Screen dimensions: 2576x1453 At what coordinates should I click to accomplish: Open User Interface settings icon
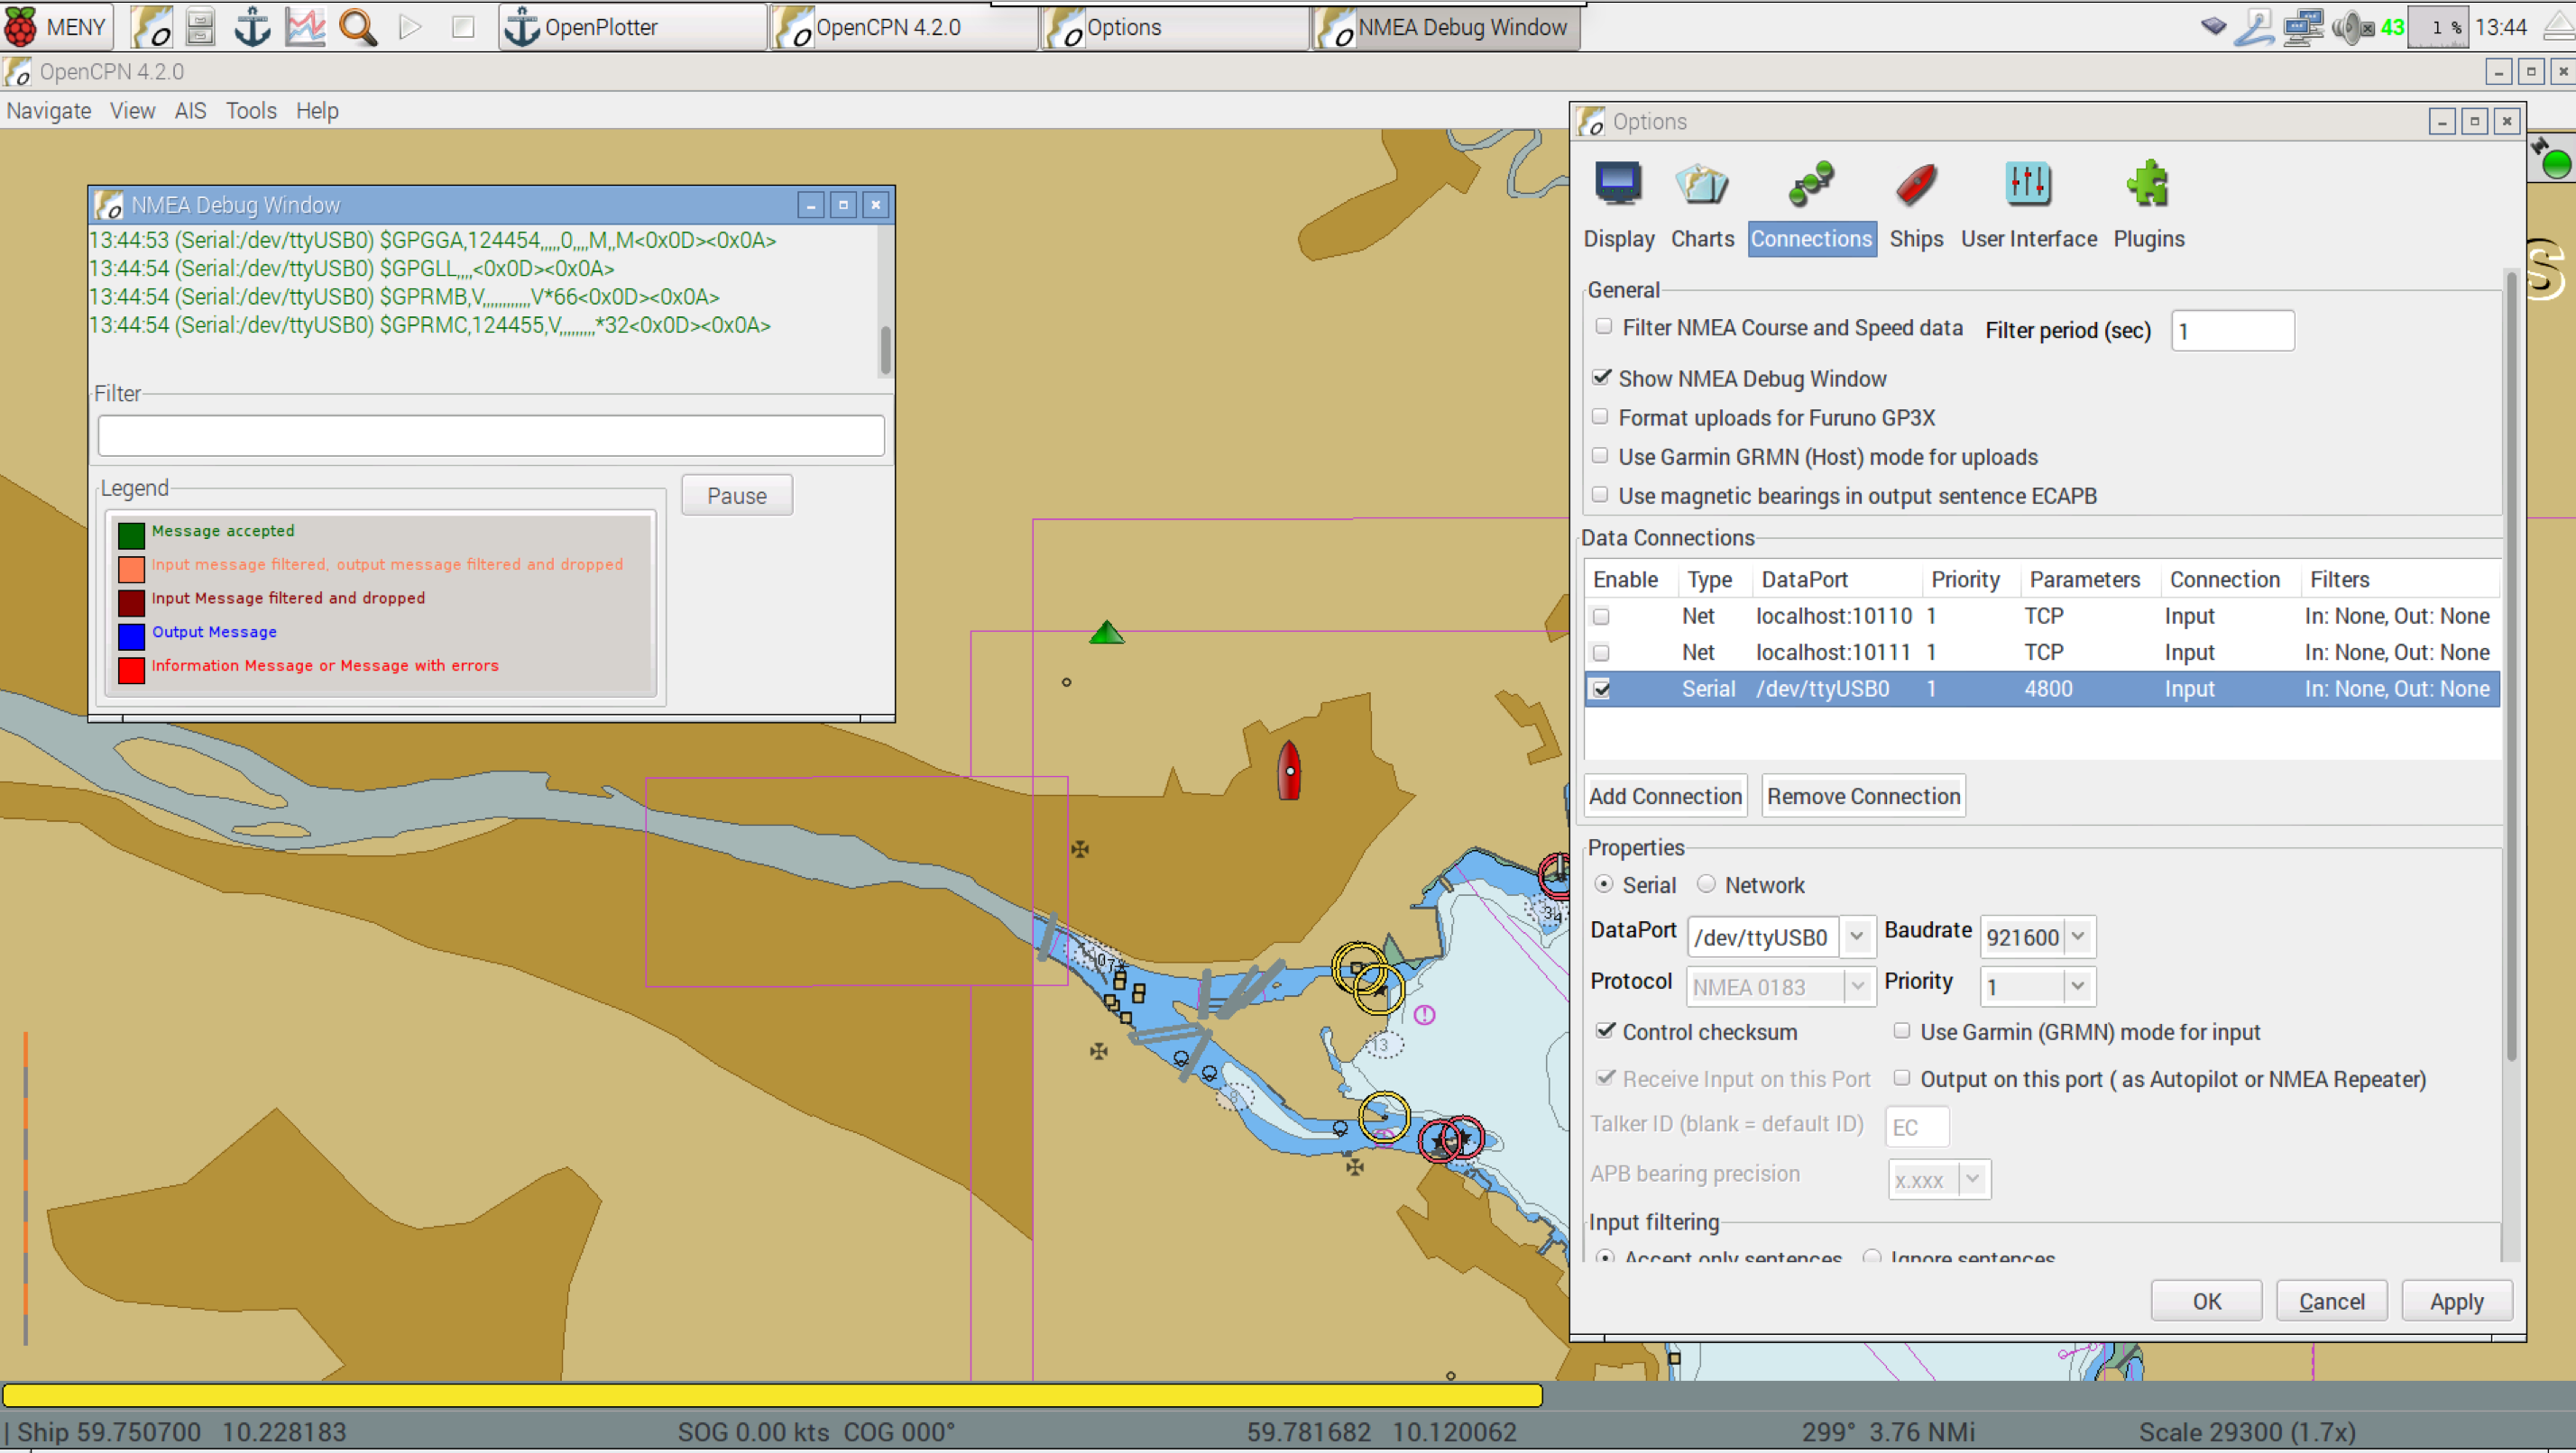tap(2027, 185)
